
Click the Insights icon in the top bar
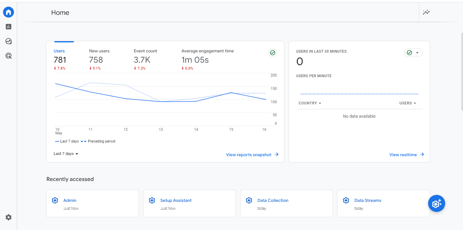tap(426, 12)
